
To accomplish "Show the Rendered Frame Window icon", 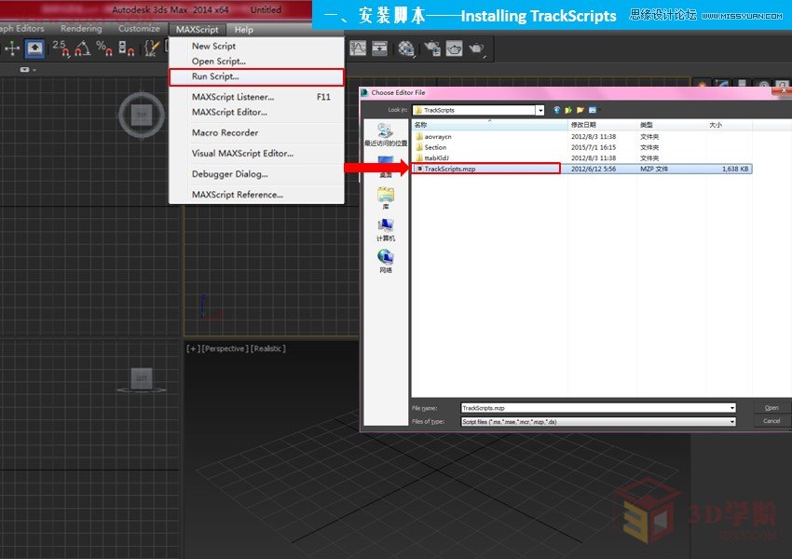I will (431, 48).
